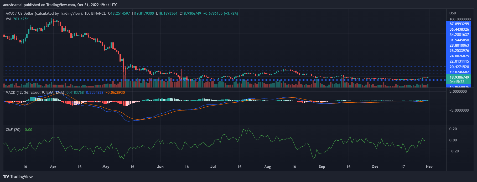The height and width of the screenshot is (182, 477).
Task: Click the Vol indicator label
Action: tap(8, 19)
